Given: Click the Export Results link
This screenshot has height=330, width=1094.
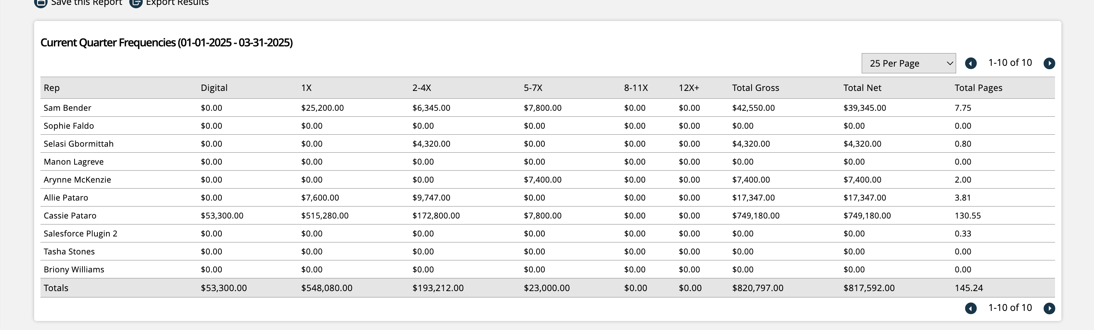Looking at the screenshot, I should pyautogui.click(x=177, y=3).
